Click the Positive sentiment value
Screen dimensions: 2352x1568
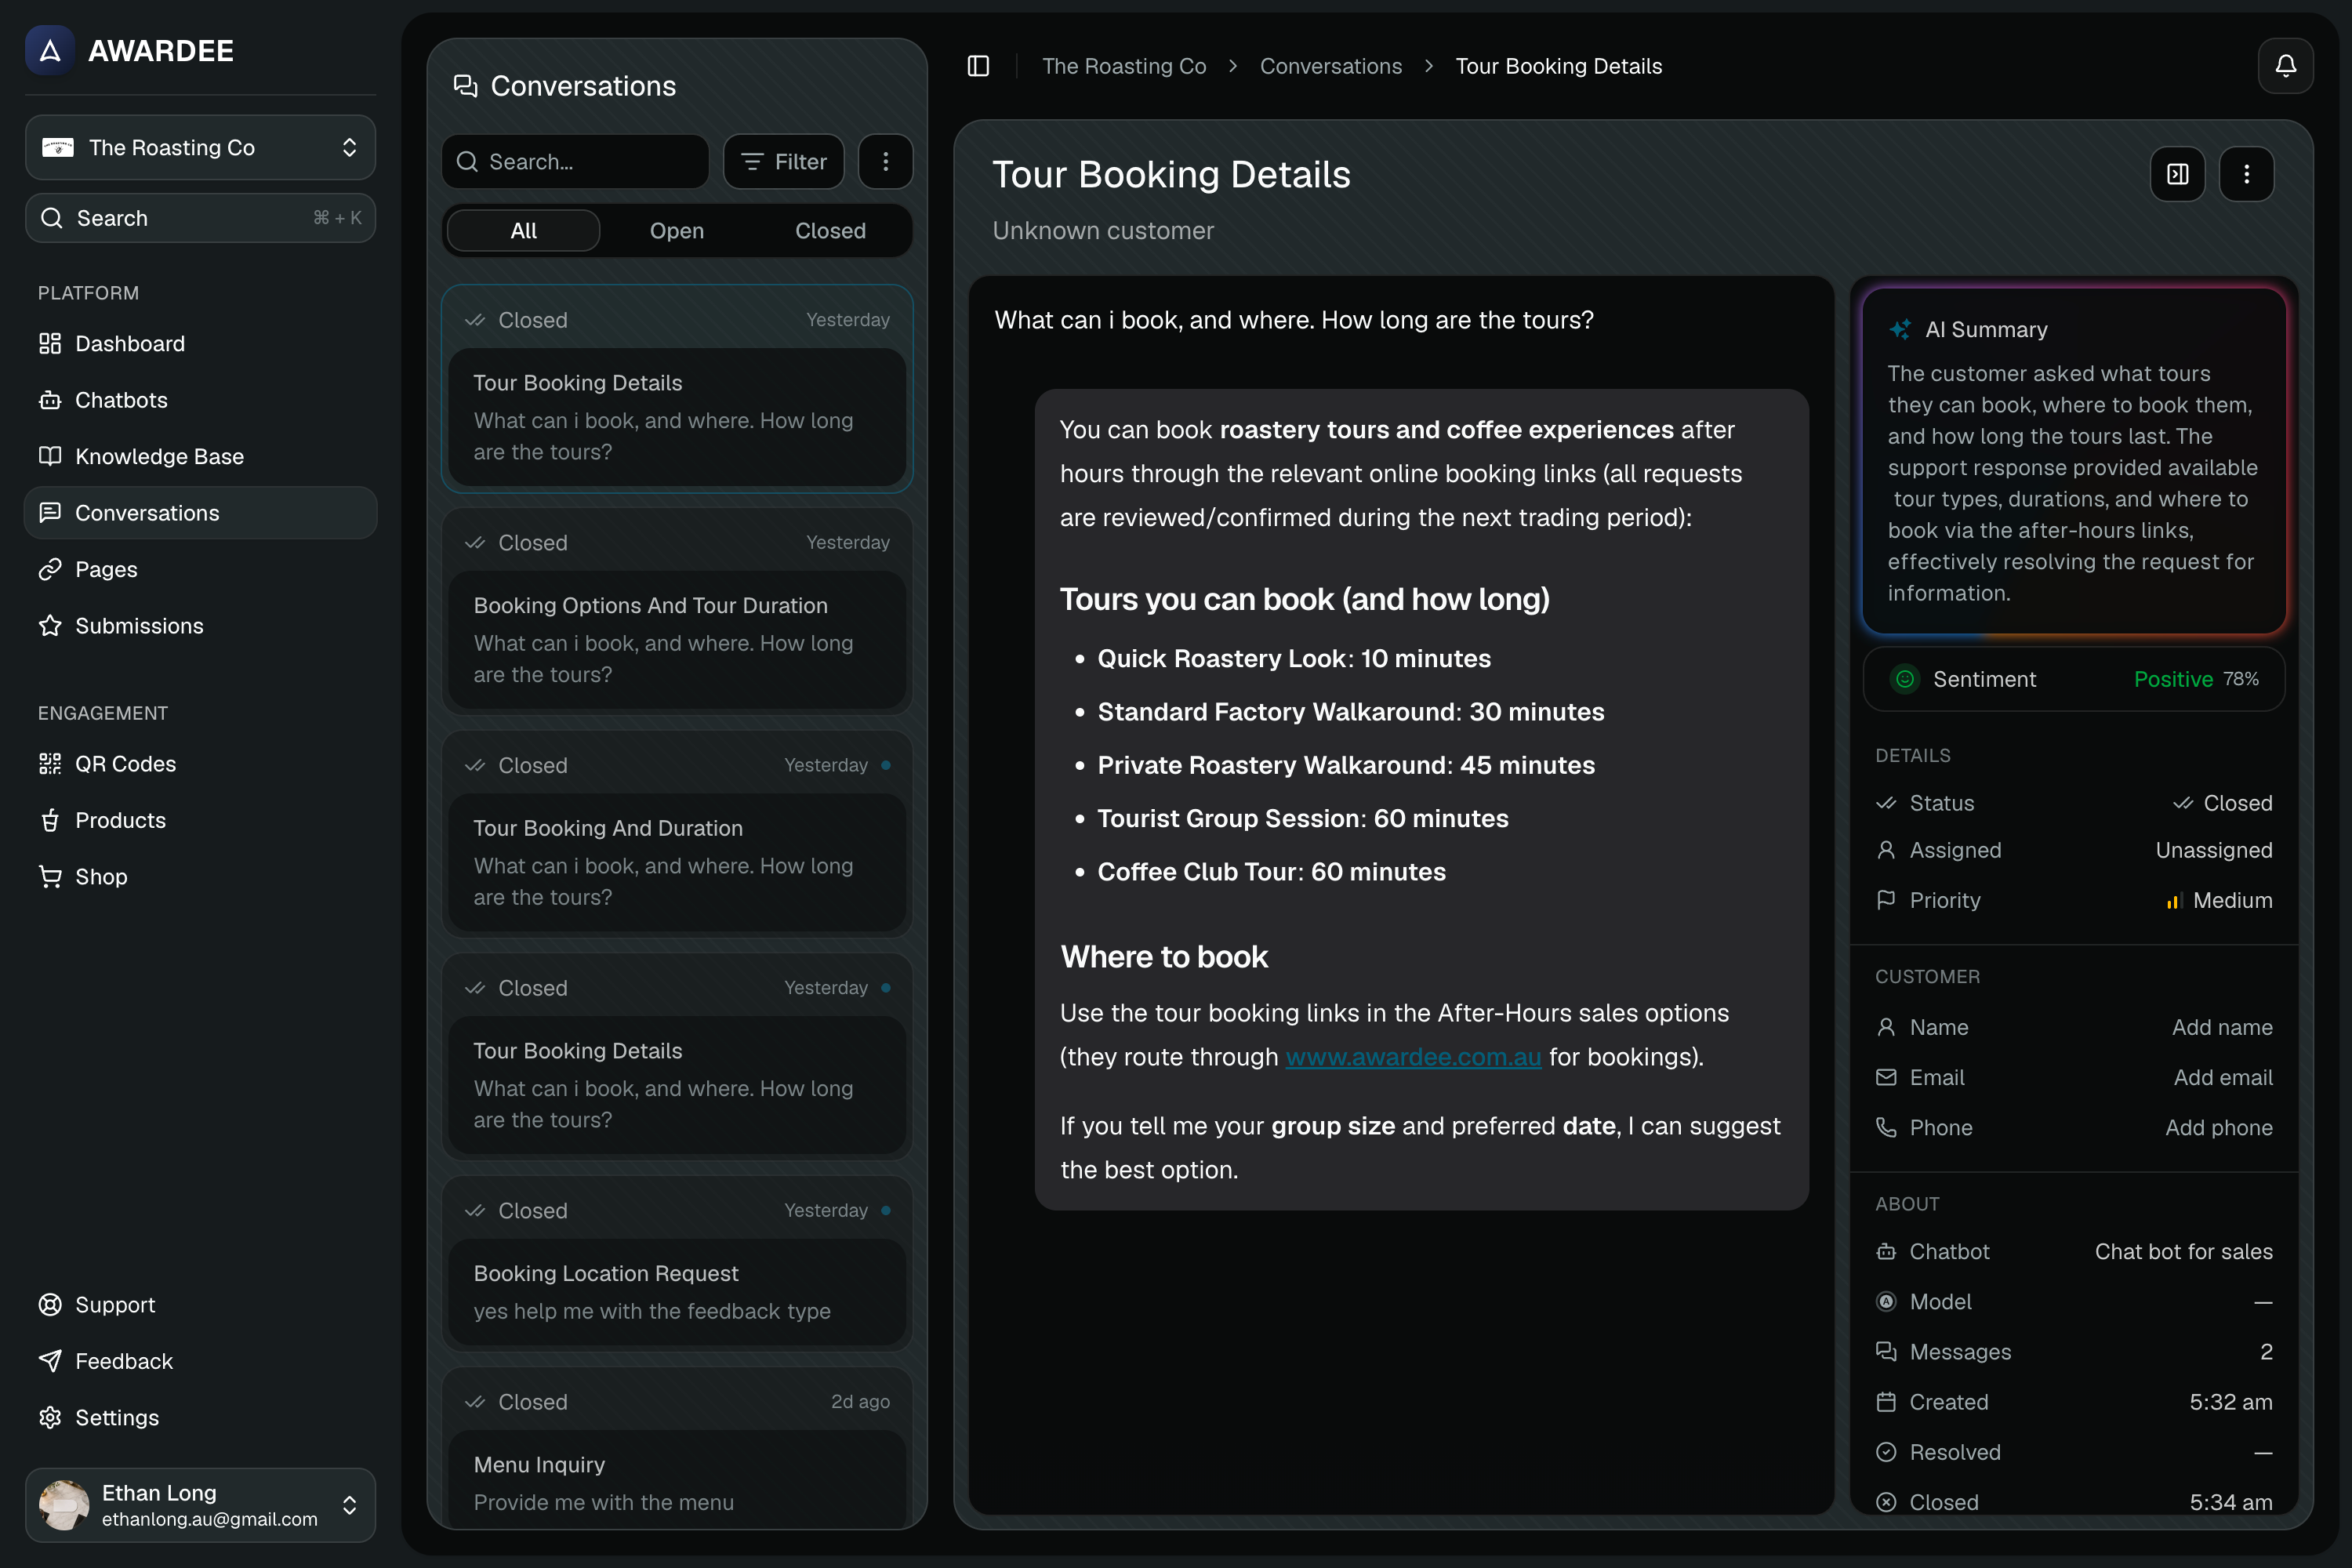pos(2173,679)
